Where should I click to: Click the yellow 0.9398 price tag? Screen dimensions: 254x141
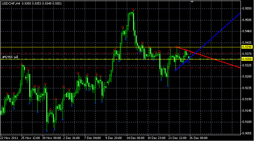[x=247, y=47]
